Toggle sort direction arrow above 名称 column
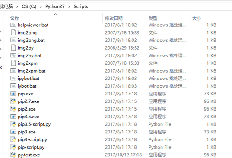This screenshot has height=158, width=232. coord(55,14)
